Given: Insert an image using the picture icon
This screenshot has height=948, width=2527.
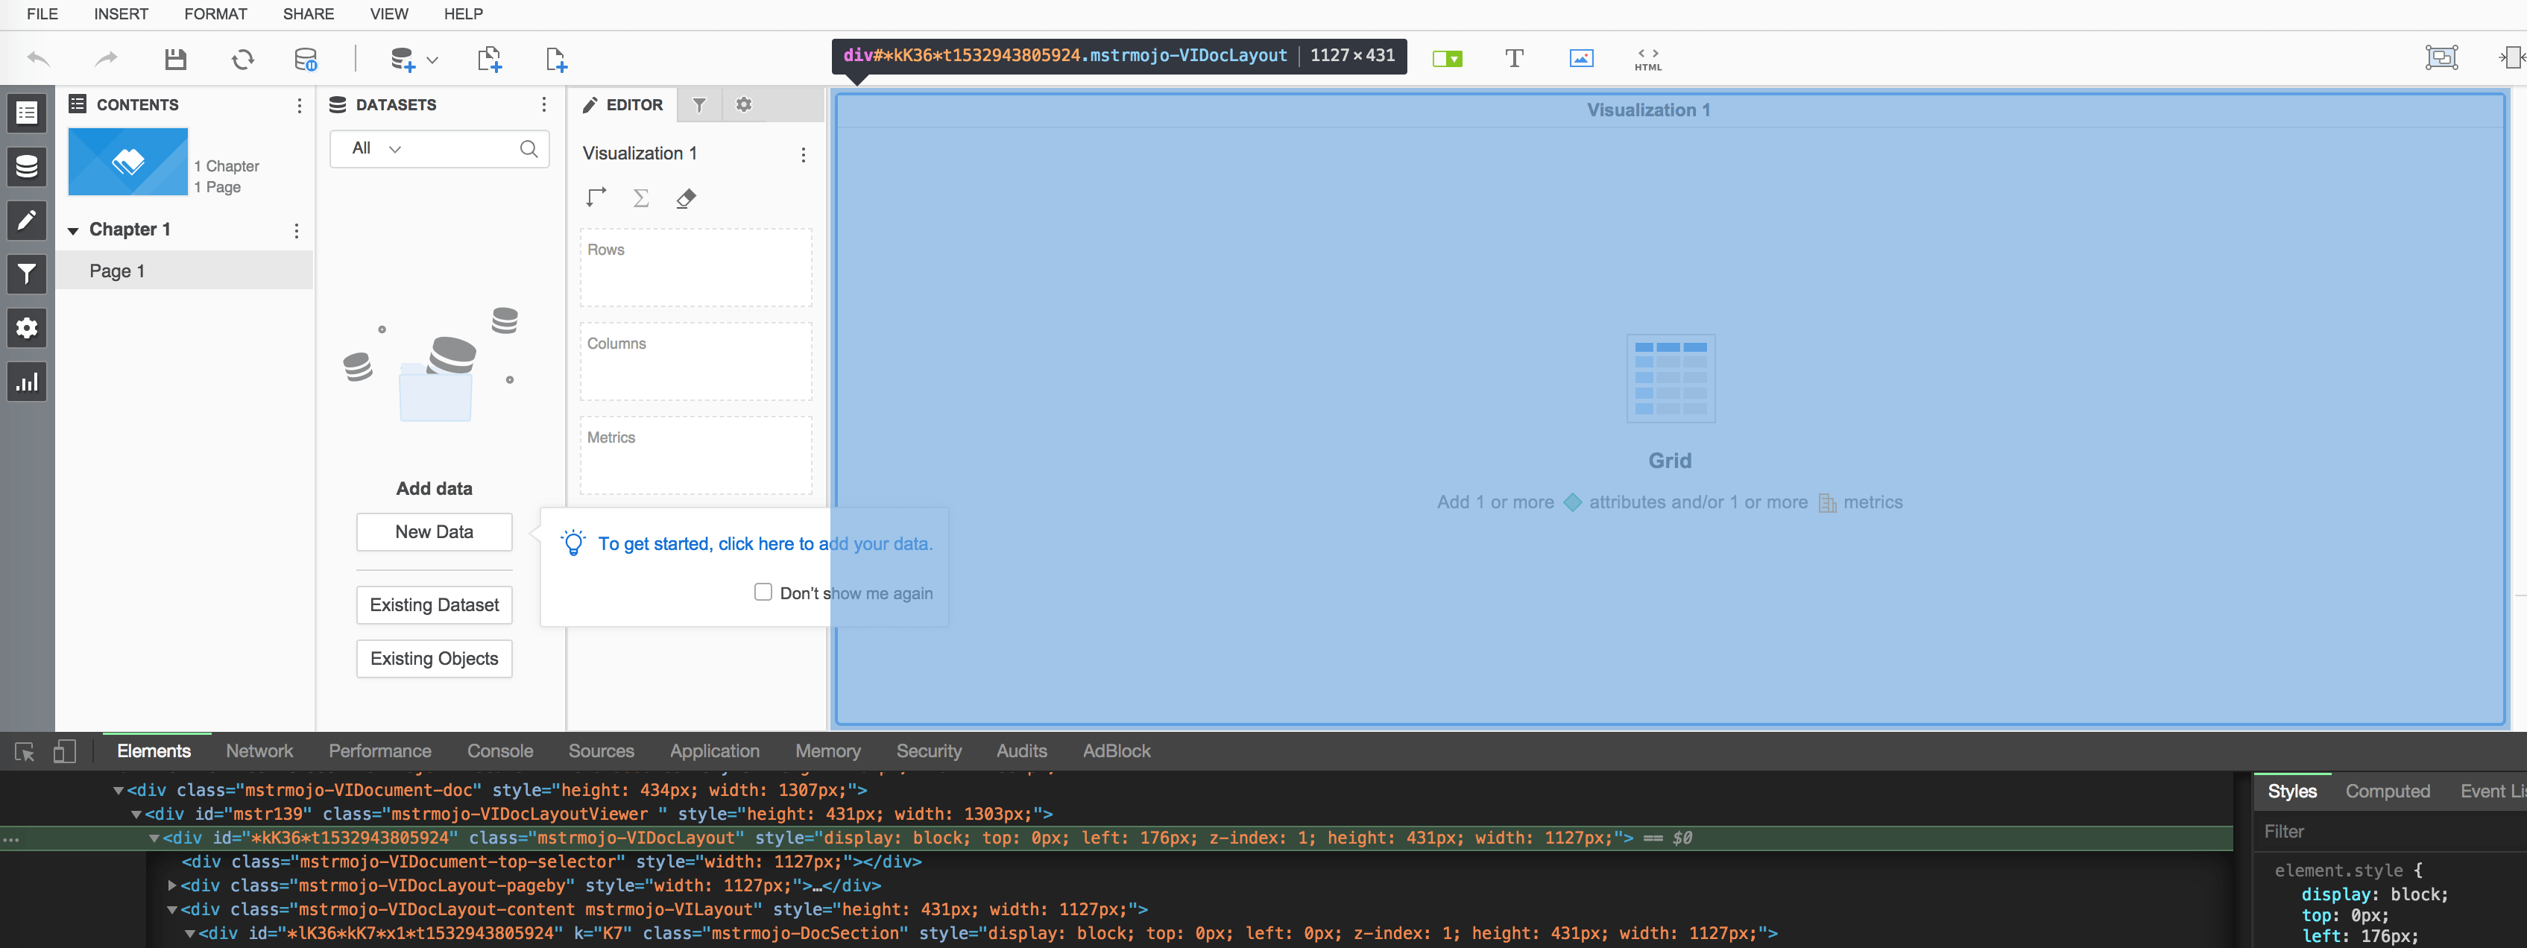Looking at the screenshot, I should pyautogui.click(x=1580, y=58).
